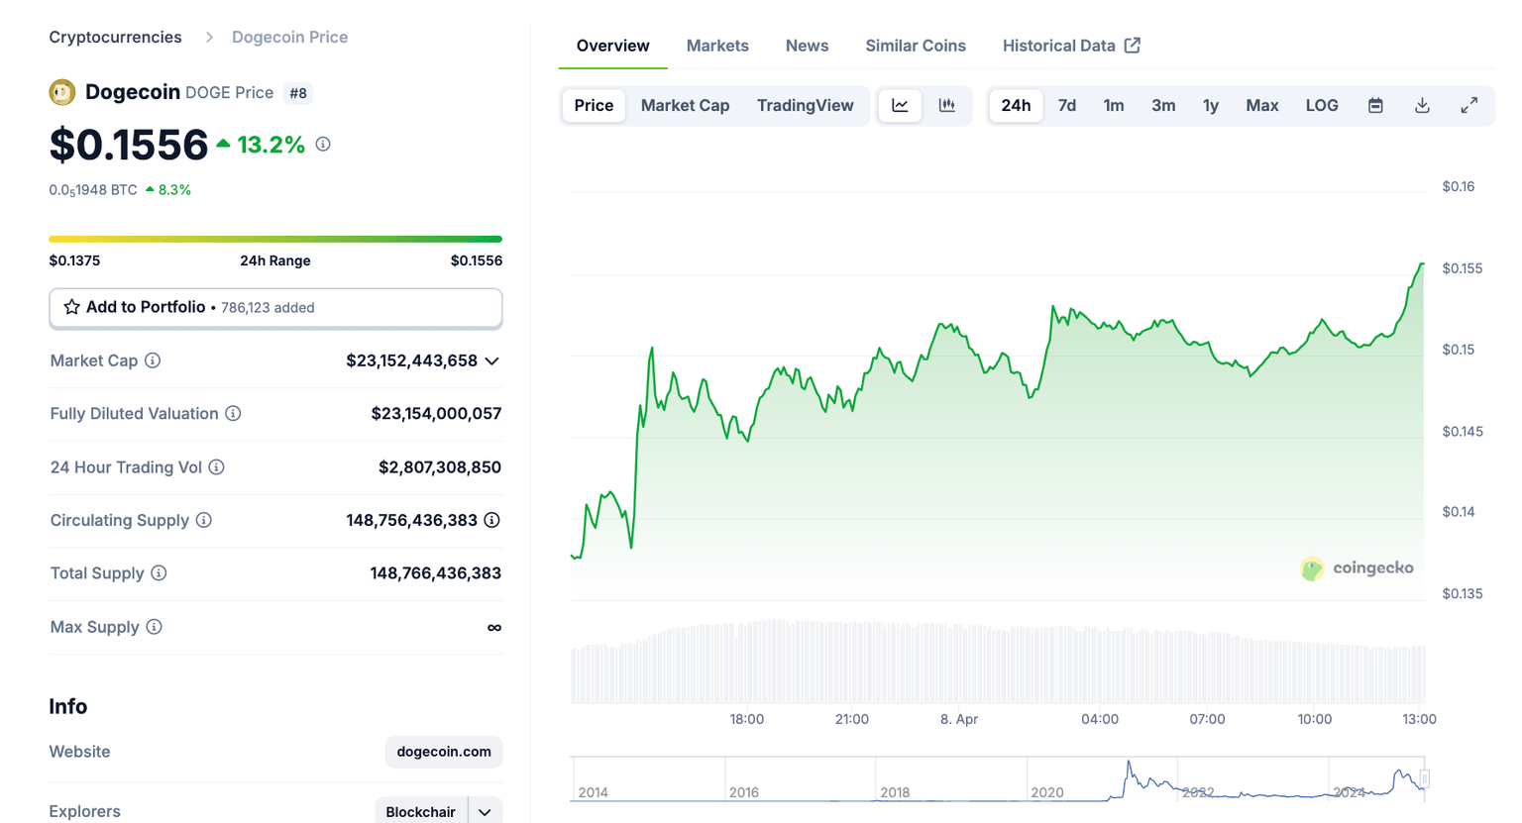Click the chart download icon
Viewport: 1522px width, 823px height.
click(x=1422, y=105)
